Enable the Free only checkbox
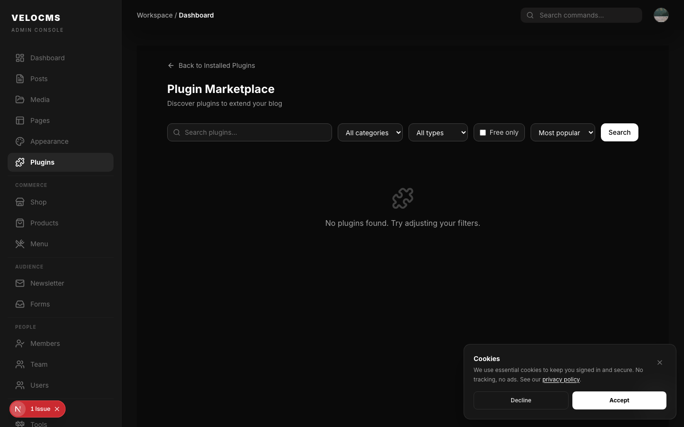684x427 pixels. 483,132
